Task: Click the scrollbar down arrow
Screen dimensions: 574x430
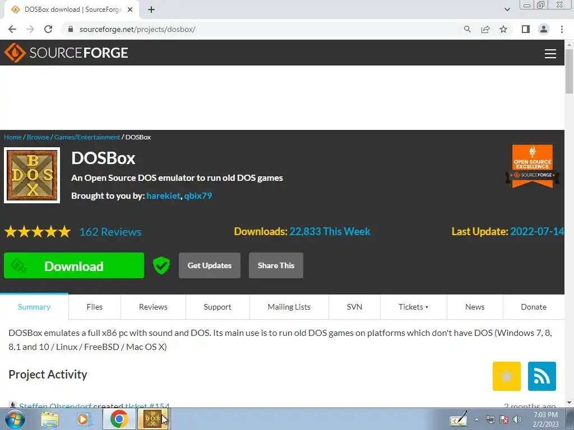Action: [x=569, y=403]
